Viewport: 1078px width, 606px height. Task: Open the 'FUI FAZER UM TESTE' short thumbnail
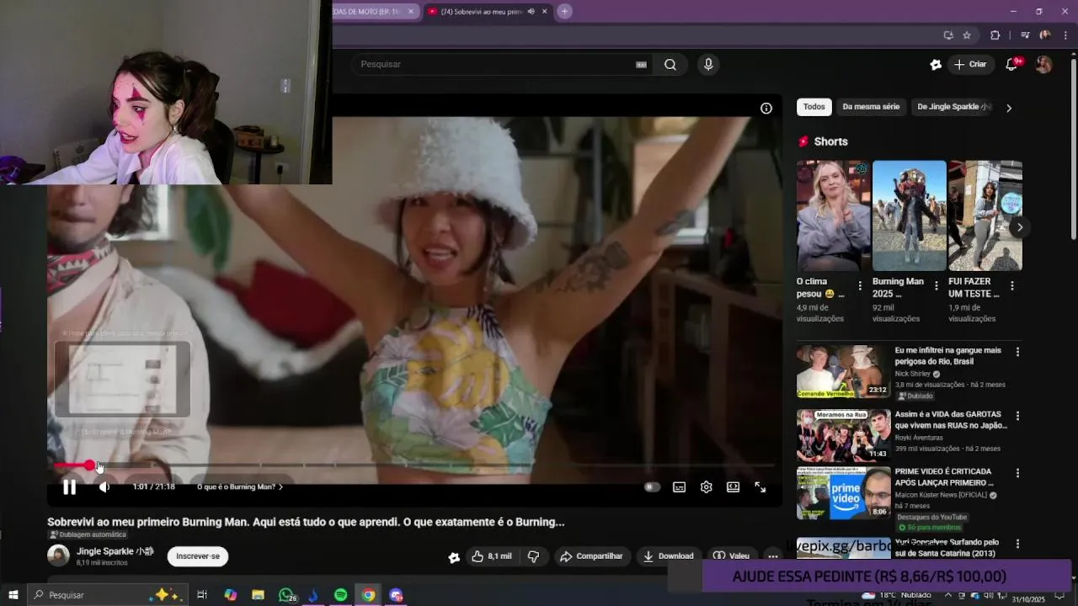pyautogui.click(x=985, y=215)
